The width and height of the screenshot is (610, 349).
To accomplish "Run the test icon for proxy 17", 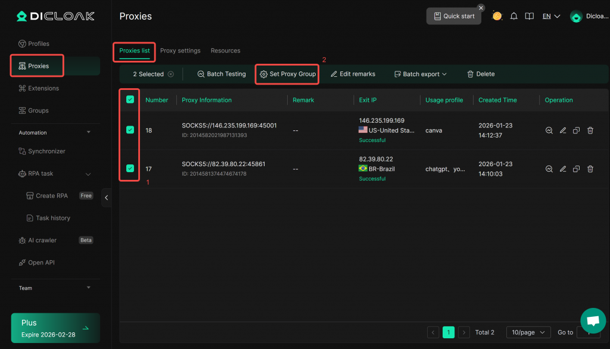I will coord(549,169).
